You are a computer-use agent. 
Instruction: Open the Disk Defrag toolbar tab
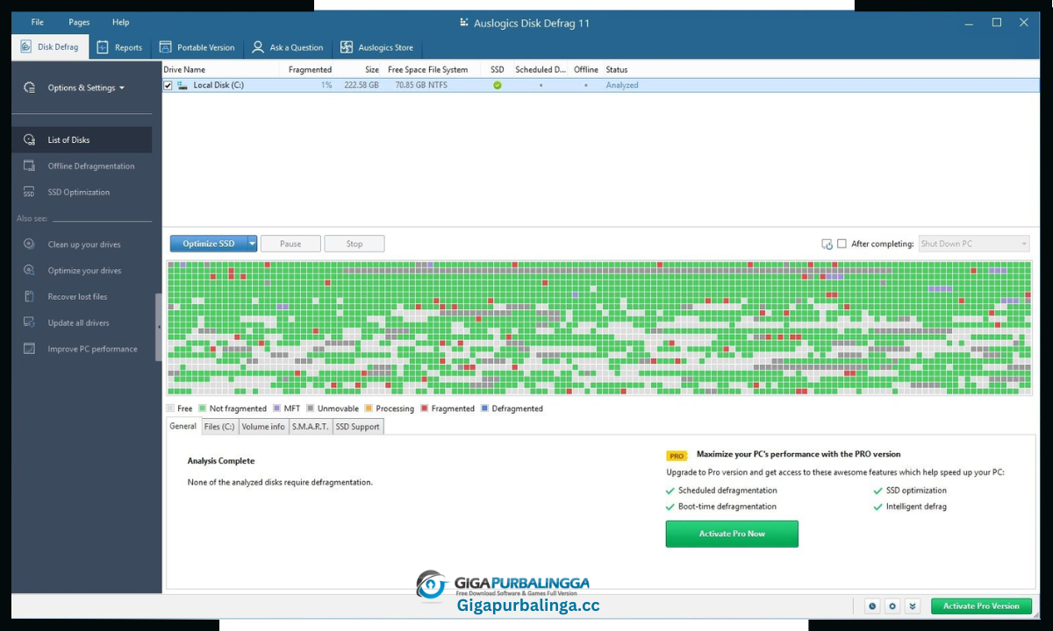coord(49,47)
